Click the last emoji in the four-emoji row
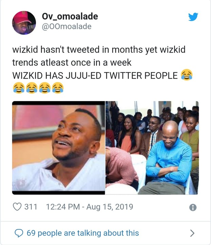 click(x=58, y=88)
